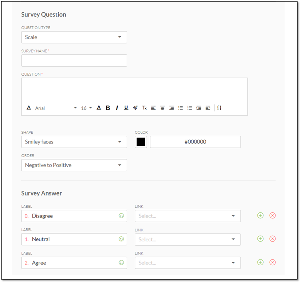Apply underline formatting to question text
The image size is (301, 283).
[x=126, y=108]
